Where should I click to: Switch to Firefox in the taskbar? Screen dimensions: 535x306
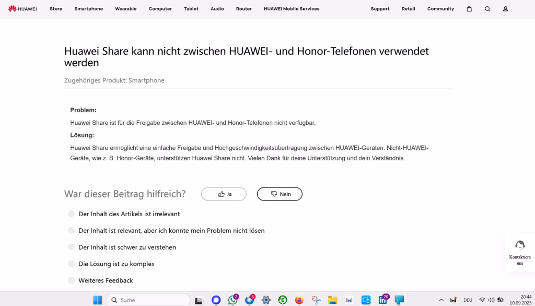[299, 300]
